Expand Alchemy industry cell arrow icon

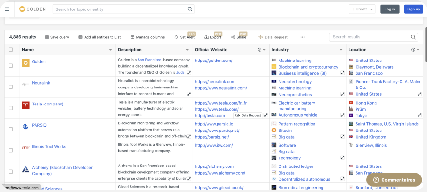point(342,179)
